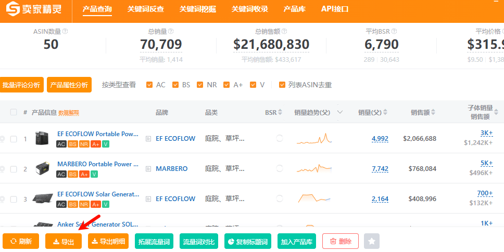Open MARBERO brand link
This screenshot has height=252, width=504.
[172, 169]
